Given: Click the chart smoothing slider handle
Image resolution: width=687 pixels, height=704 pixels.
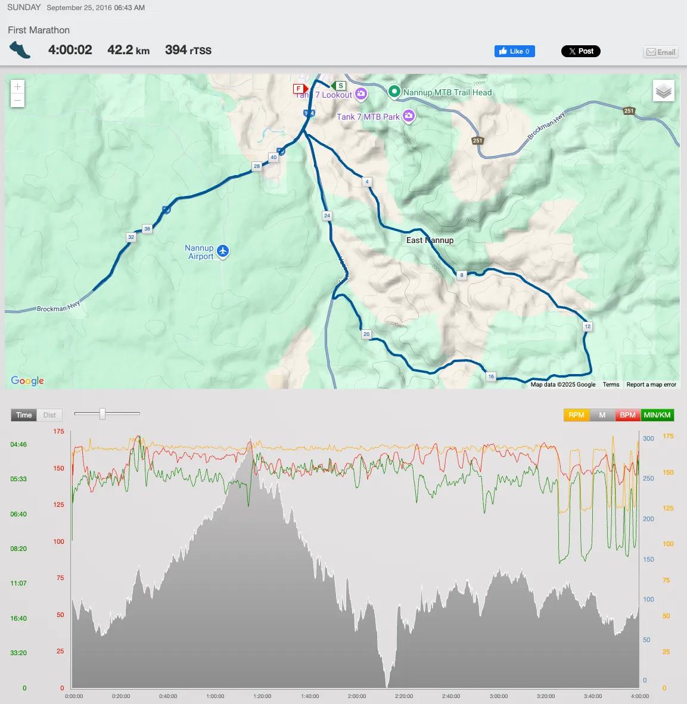Looking at the screenshot, I should [x=102, y=413].
